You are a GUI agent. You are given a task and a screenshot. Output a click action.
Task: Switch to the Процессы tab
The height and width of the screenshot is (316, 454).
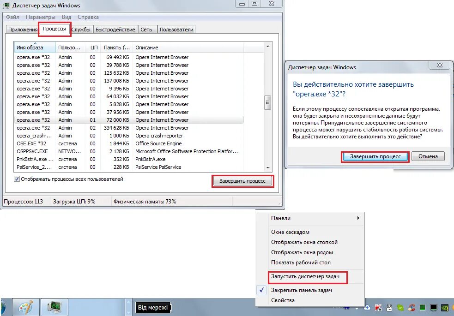(54, 29)
